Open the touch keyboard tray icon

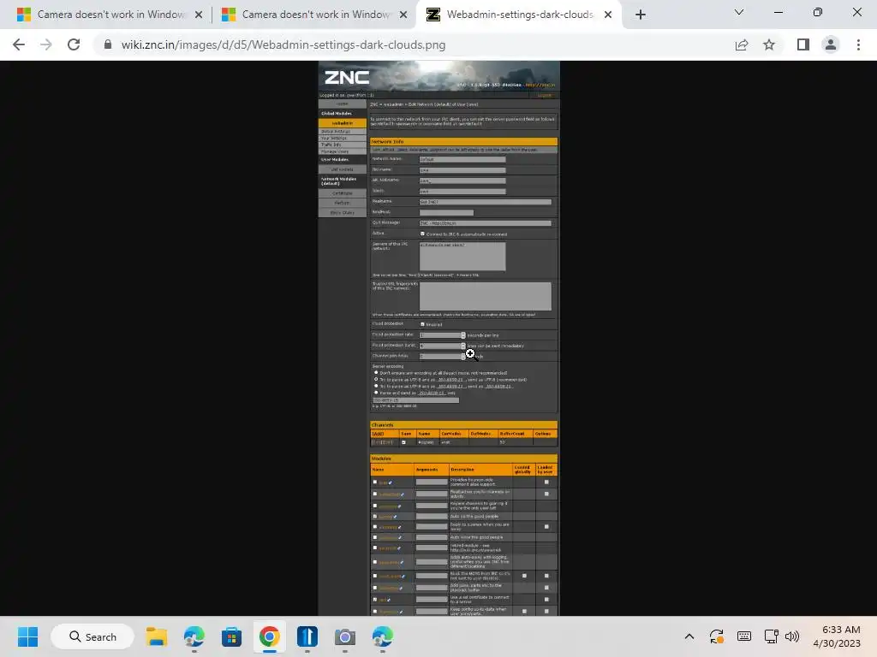tap(744, 636)
